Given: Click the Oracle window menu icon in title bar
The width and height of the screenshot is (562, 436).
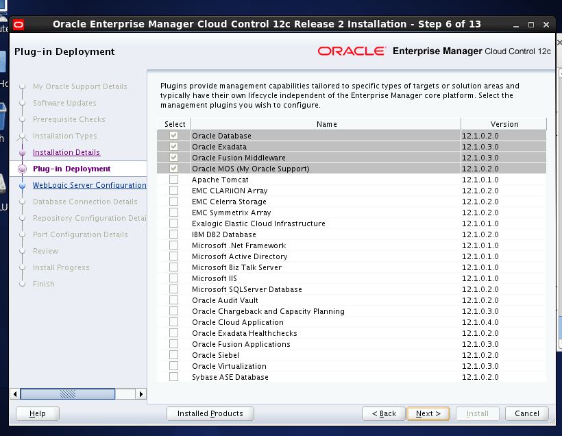Looking at the screenshot, I should [x=18, y=25].
